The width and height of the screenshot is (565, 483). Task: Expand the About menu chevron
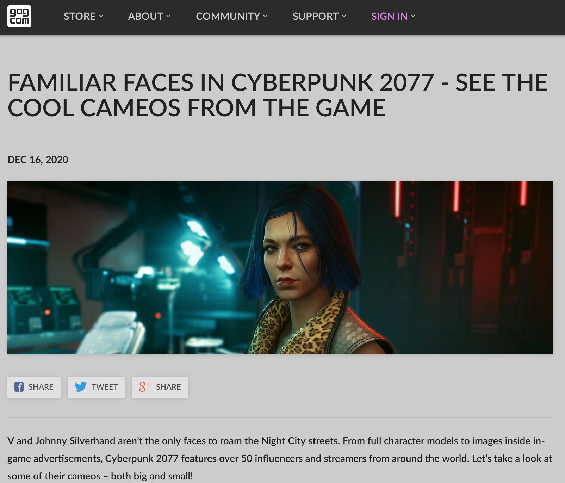tap(168, 16)
